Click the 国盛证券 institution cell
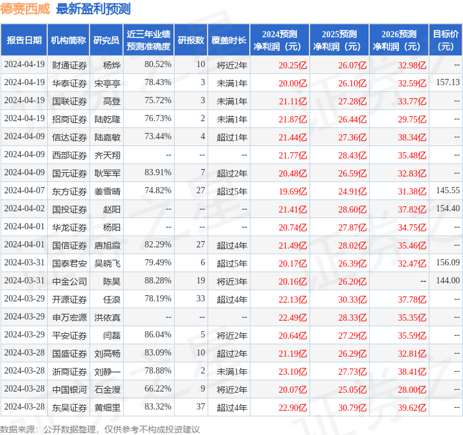The width and height of the screenshot is (463, 435). [x=70, y=354]
